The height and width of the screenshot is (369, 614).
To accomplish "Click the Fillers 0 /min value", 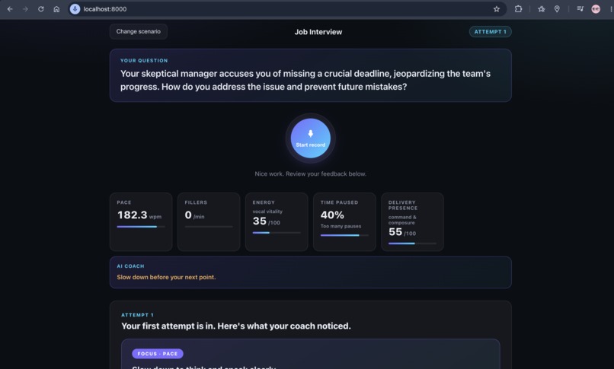I will [194, 215].
